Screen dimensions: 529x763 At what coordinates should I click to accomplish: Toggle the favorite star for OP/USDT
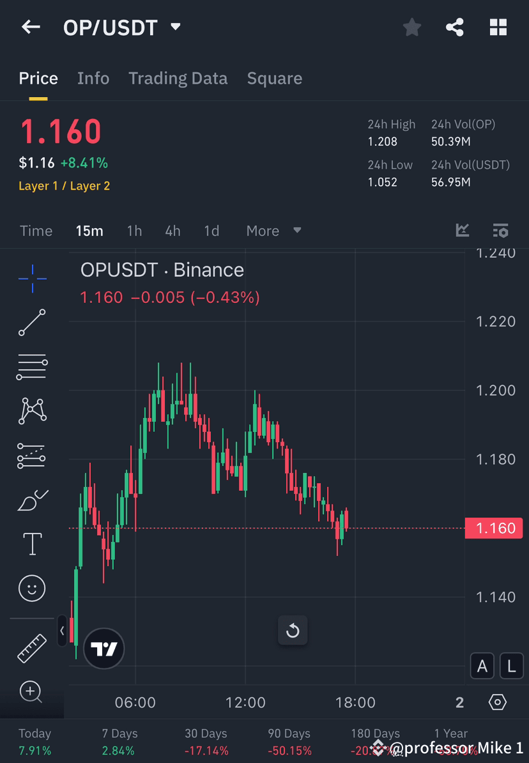pos(411,27)
